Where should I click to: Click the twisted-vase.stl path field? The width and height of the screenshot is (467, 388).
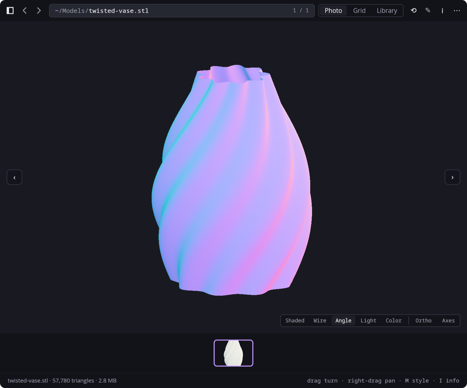[x=182, y=10]
